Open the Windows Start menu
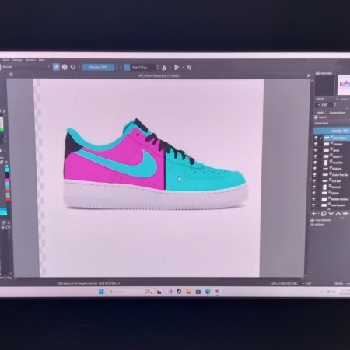The height and width of the screenshot is (350, 350). coord(101,292)
